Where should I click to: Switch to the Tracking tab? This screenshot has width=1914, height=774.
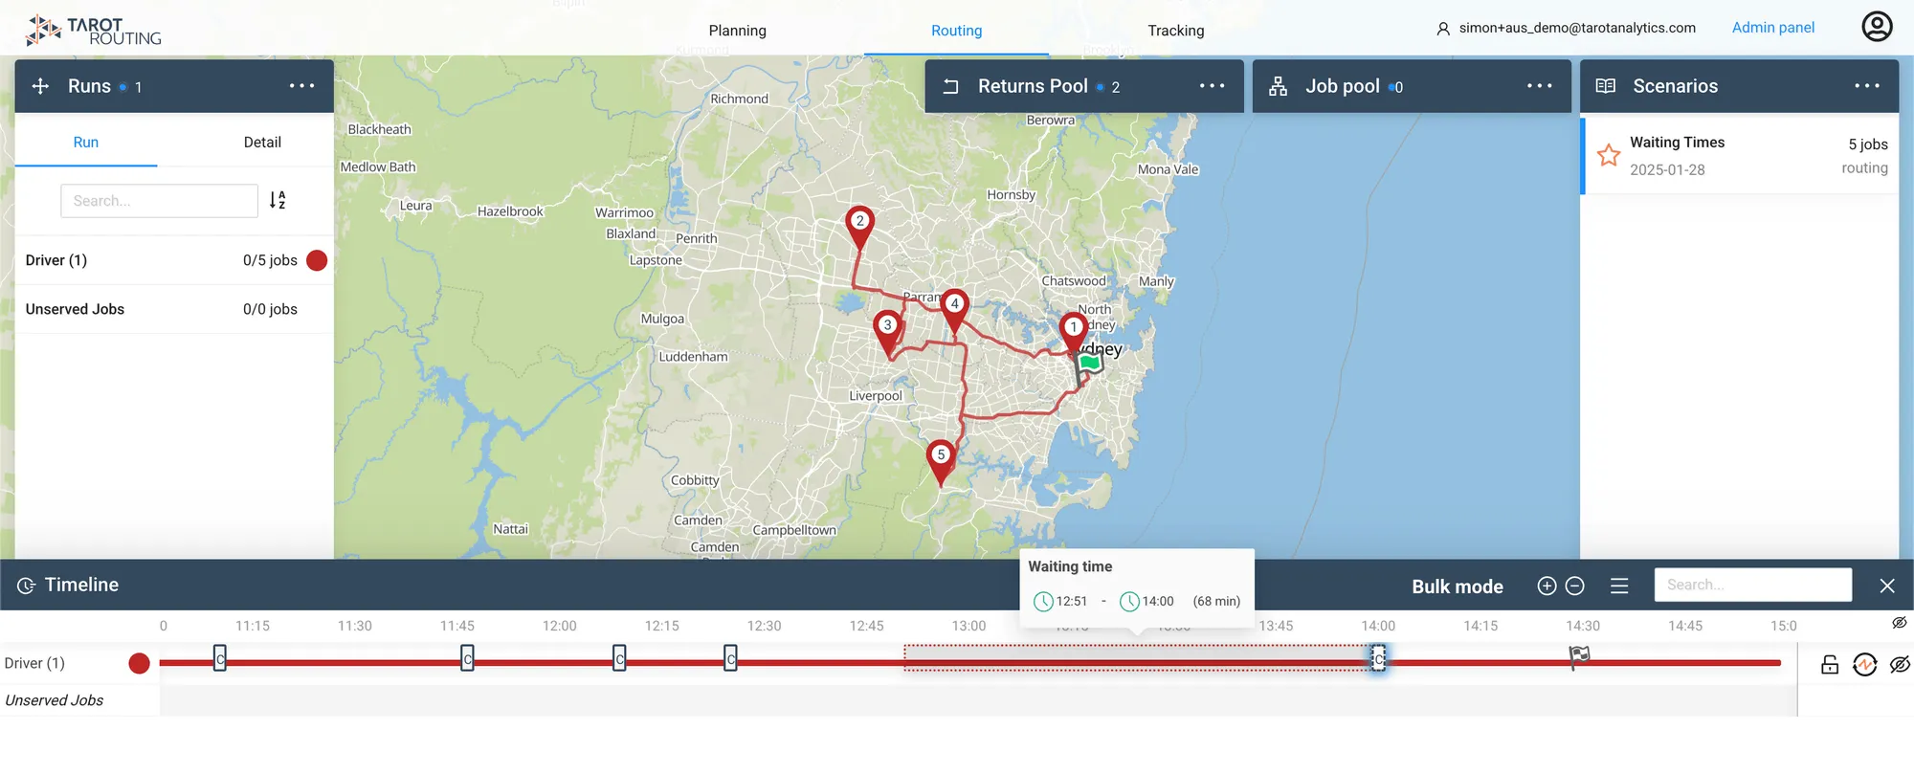1176,31
